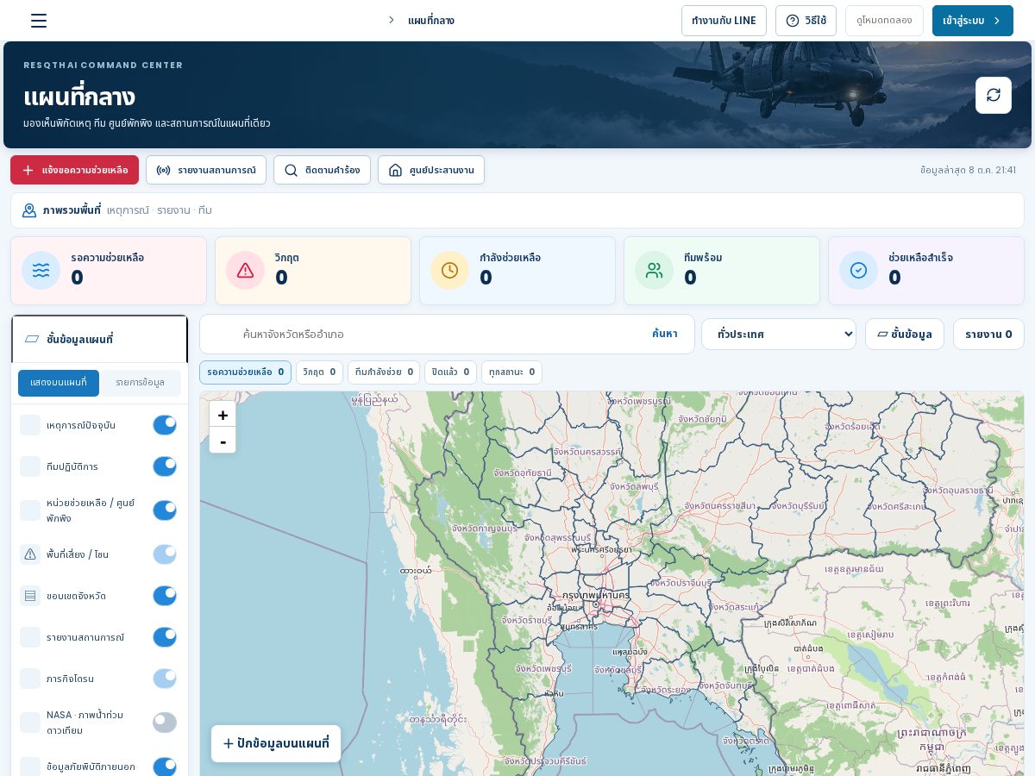Viewport: 1035px width, 776px height.
Task: Show the ทุกสถานะ filter chip results
Action: tap(511, 372)
